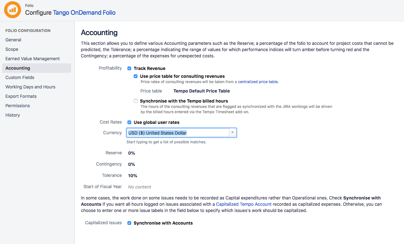Select Custom Fields in sidebar
The width and height of the screenshot is (404, 244).
pyautogui.click(x=20, y=77)
